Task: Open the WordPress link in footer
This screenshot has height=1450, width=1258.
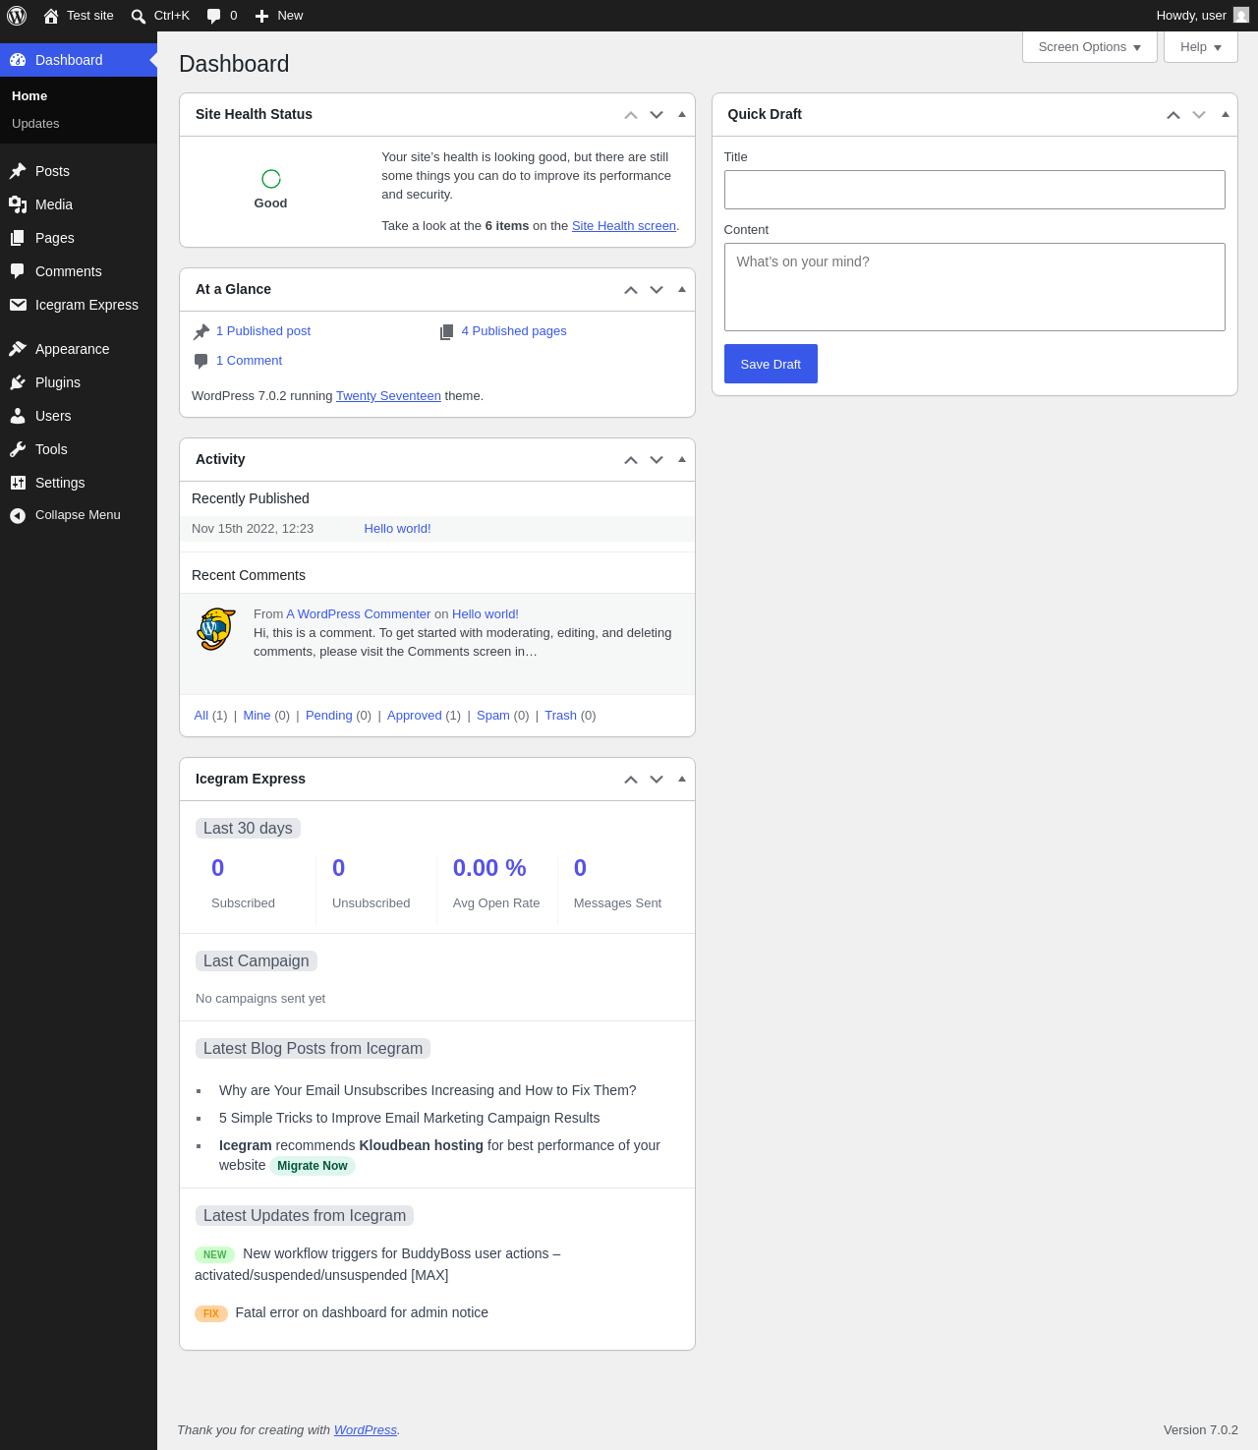Action: 366,1430
